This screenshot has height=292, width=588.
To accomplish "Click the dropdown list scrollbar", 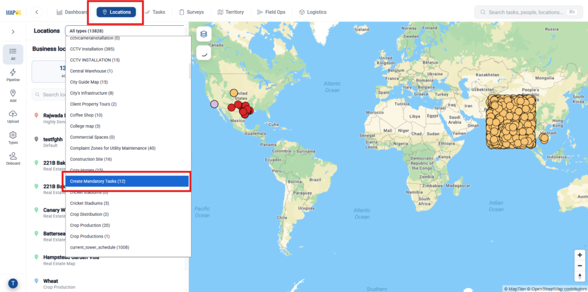I will (189, 71).
